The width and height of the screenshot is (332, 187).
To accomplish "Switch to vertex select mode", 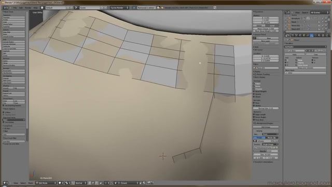I will point(90,183).
